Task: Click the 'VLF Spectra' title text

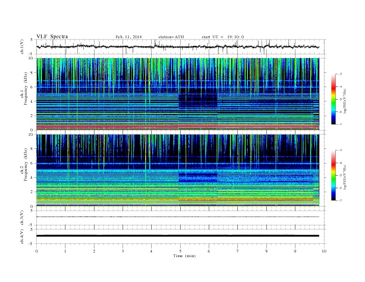Action: pyautogui.click(x=52, y=36)
